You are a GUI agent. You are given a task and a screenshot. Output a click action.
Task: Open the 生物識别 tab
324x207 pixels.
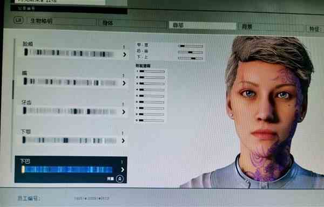click(x=62, y=21)
